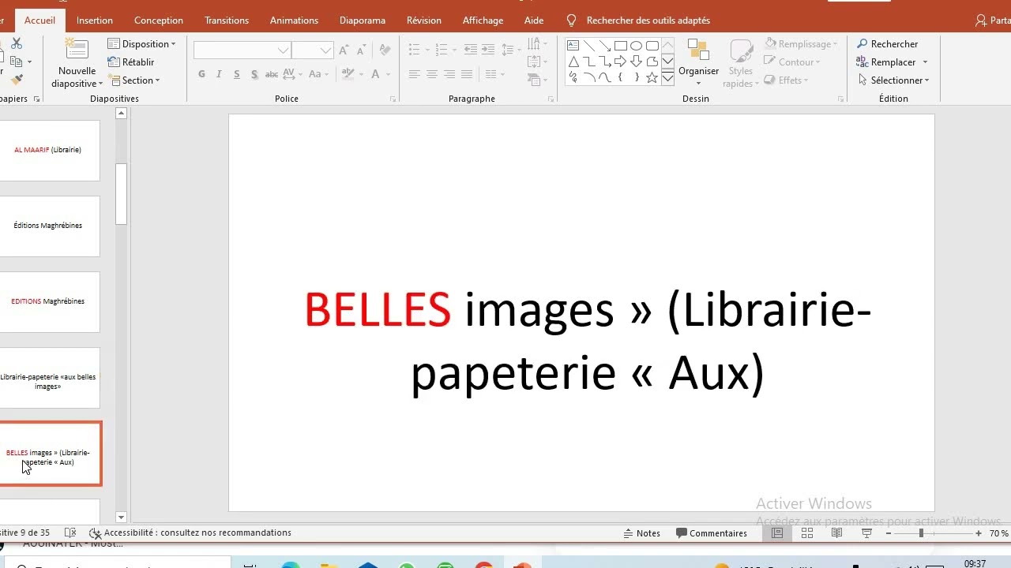1011x568 pixels.
Task: Click increase font size icon
Action: pyautogui.click(x=344, y=50)
